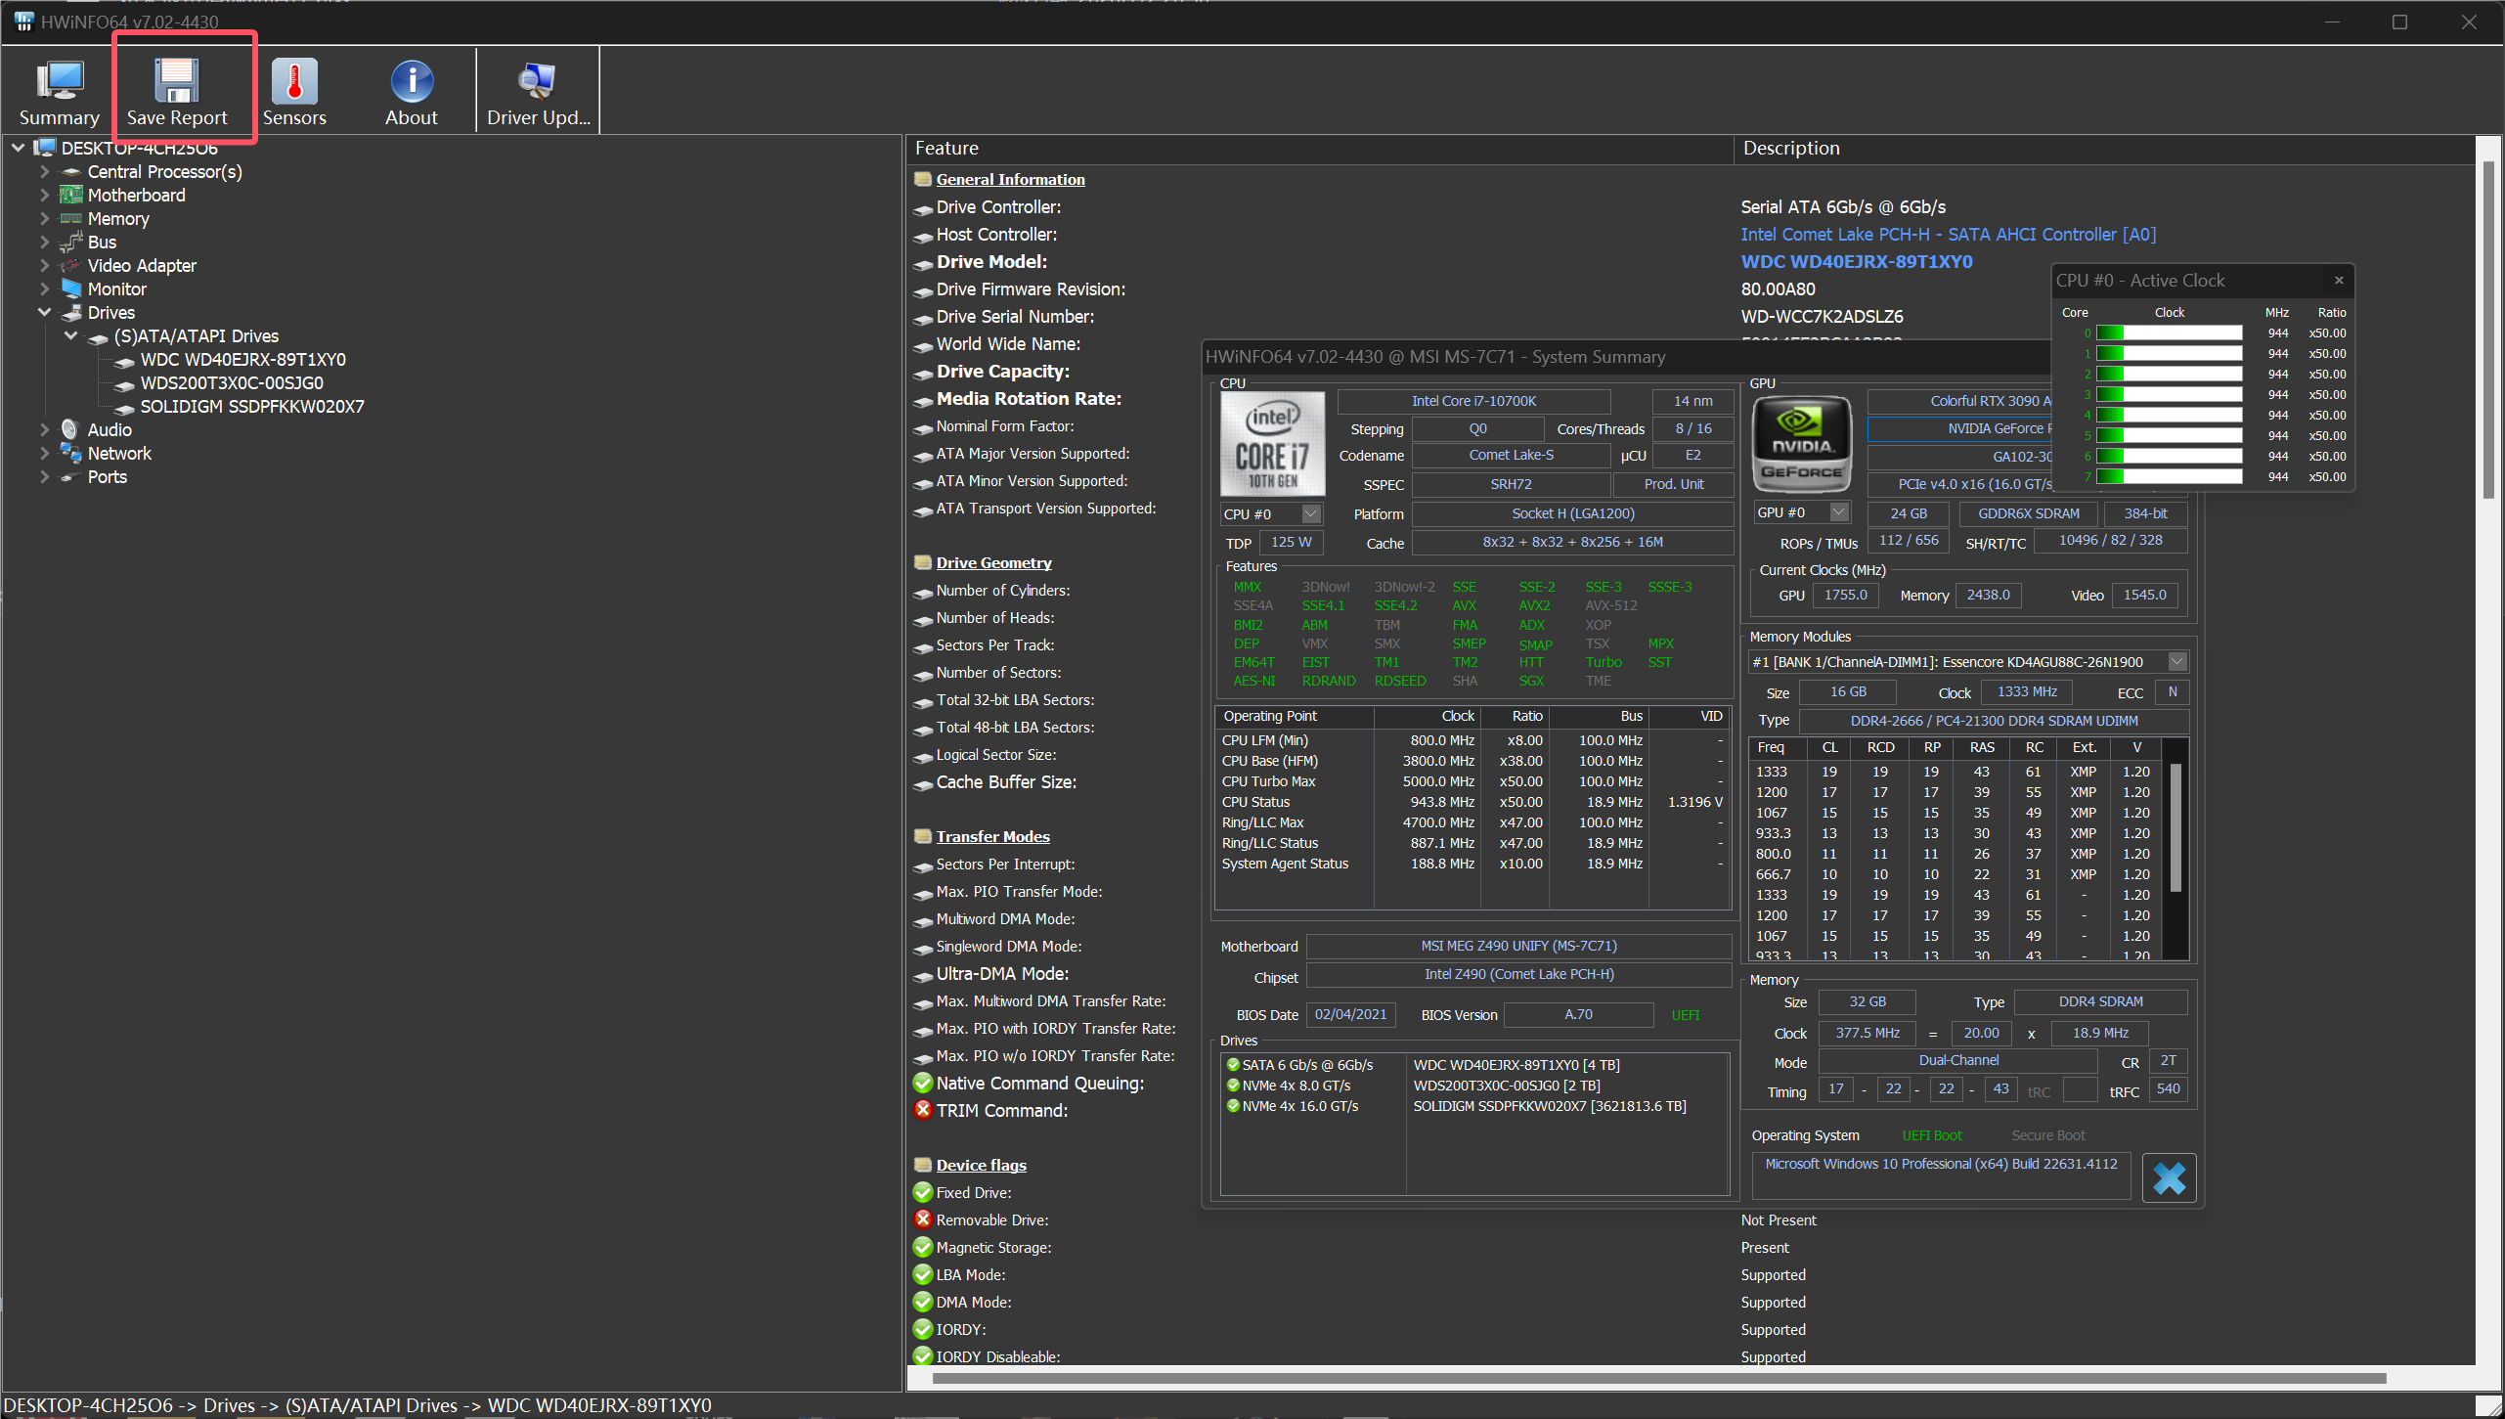Click the Intel Core i7-10700K name field

[1473, 402]
